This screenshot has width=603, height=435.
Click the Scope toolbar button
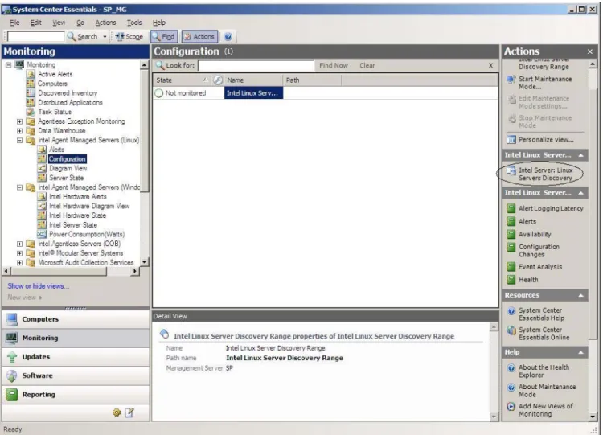129,36
